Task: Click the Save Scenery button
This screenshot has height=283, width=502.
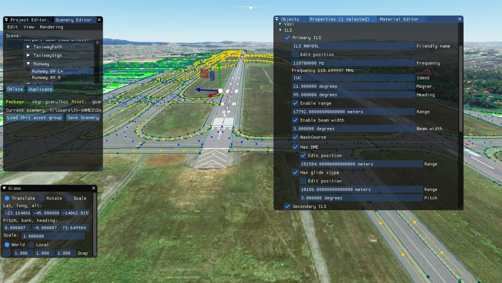Action: pyautogui.click(x=83, y=118)
